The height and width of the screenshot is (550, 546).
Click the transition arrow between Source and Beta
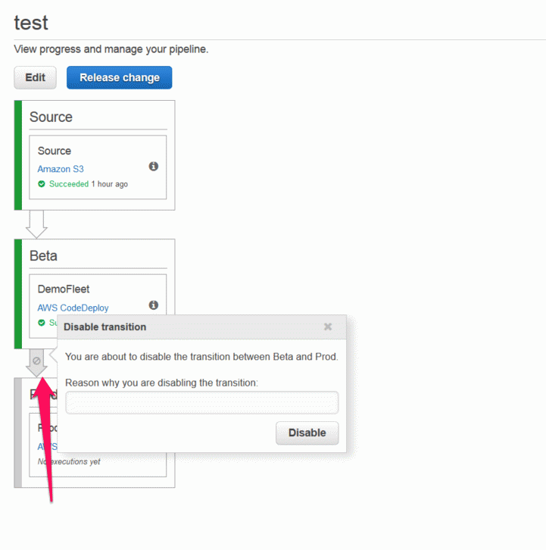coord(36,223)
